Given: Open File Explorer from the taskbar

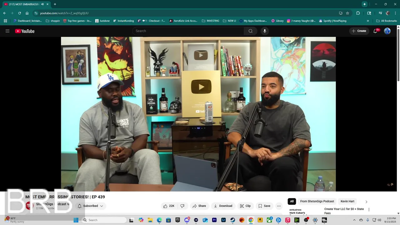Looking at the screenshot, I should [150, 220].
